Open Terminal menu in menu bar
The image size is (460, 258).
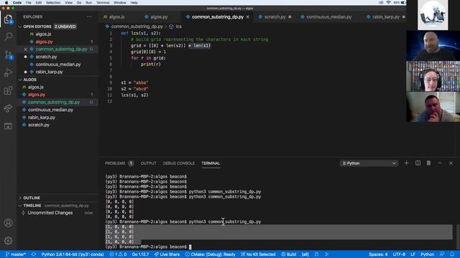click(x=103, y=3)
